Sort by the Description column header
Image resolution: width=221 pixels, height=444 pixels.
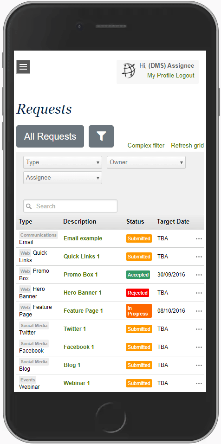[x=79, y=222]
